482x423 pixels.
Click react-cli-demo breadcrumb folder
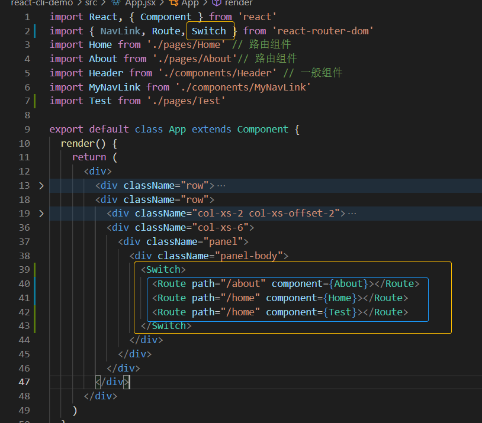click(x=42, y=3)
